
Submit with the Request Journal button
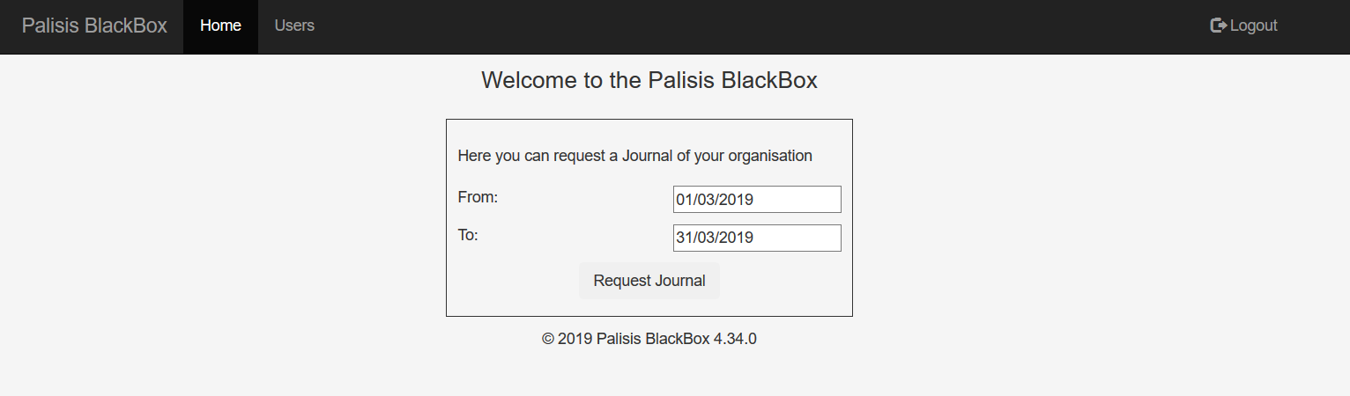click(x=649, y=281)
